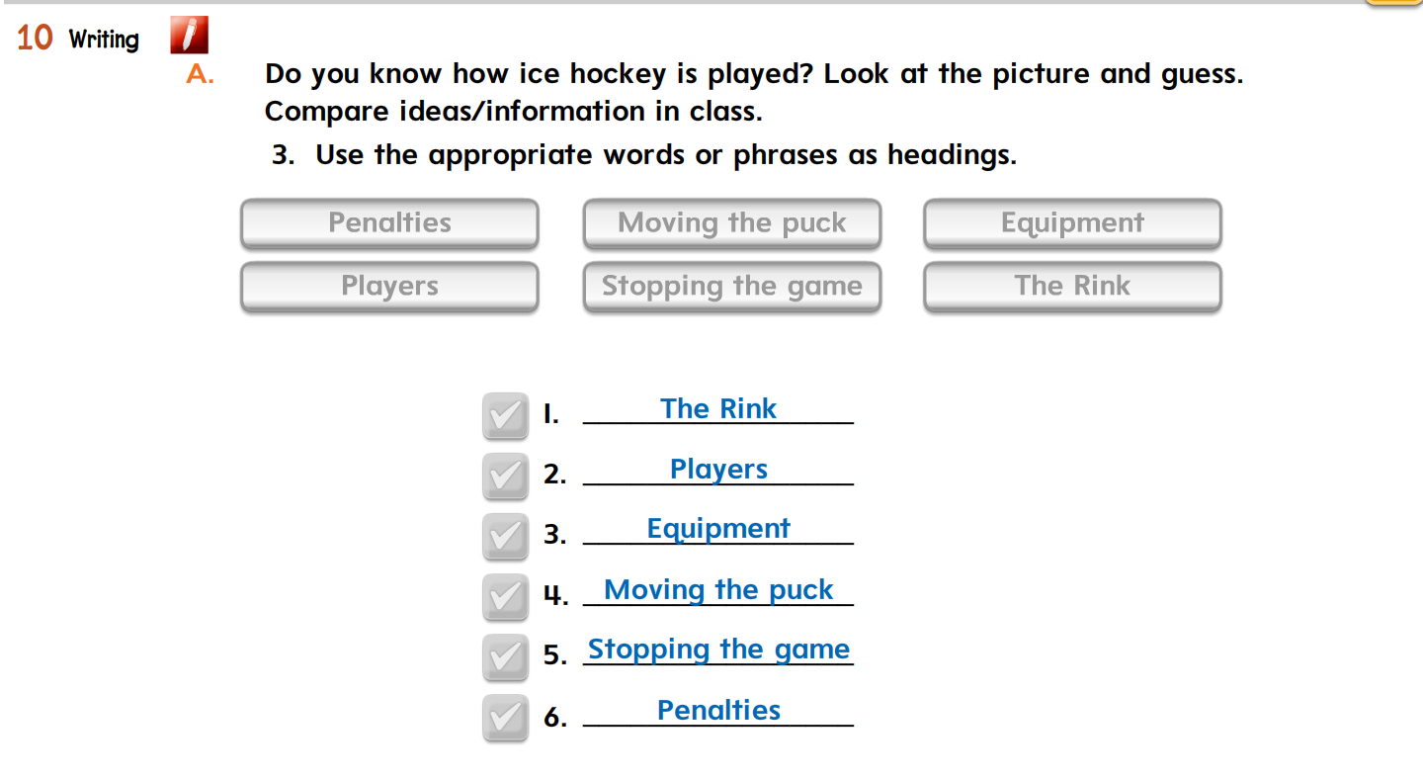Click the answer line reading Equipment

point(718,529)
